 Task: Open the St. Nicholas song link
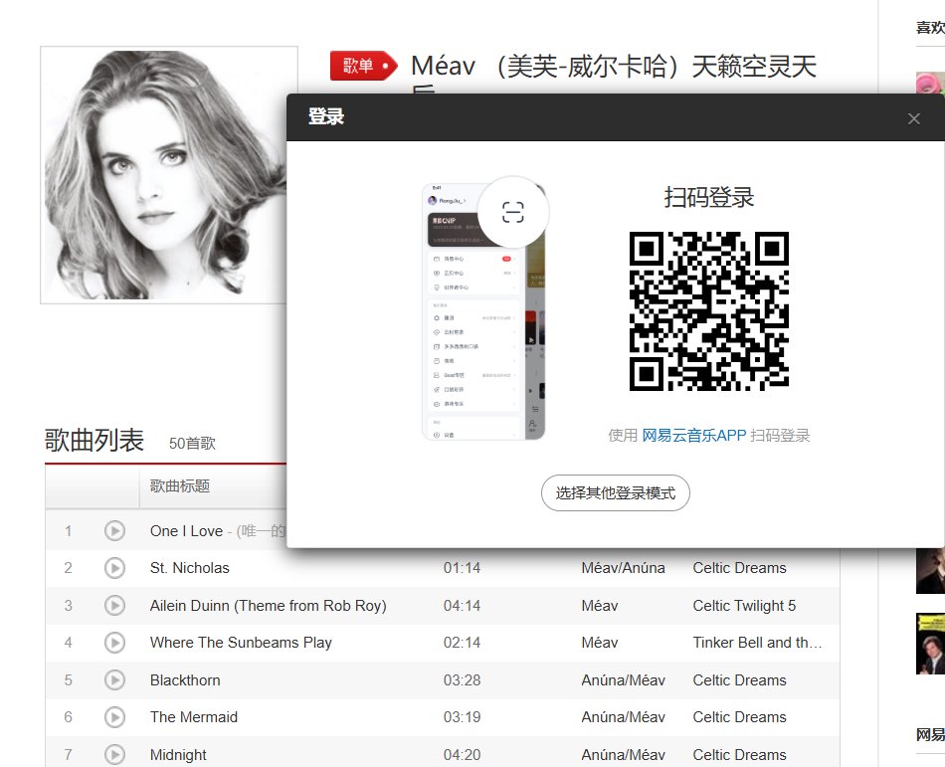click(x=190, y=568)
